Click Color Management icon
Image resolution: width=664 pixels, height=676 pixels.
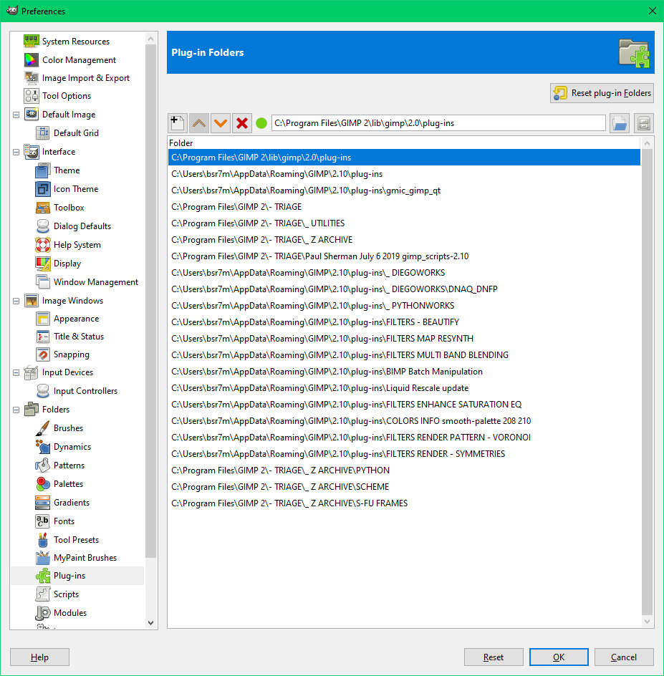pos(32,60)
